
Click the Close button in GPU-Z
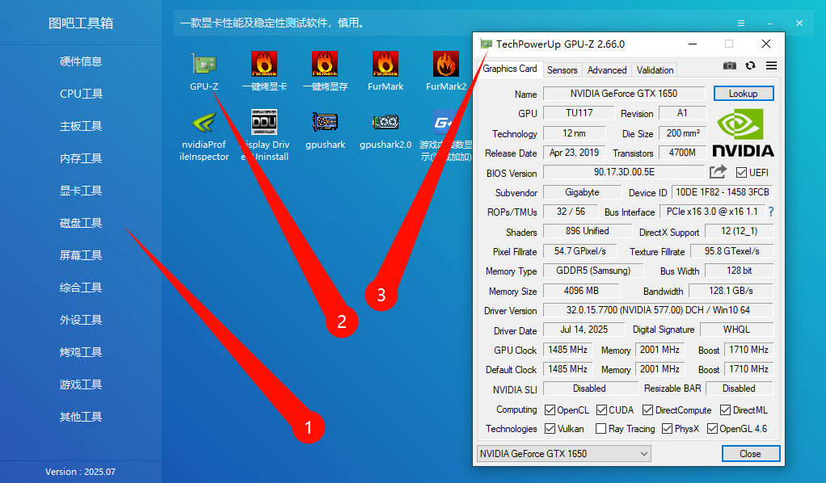[750, 453]
